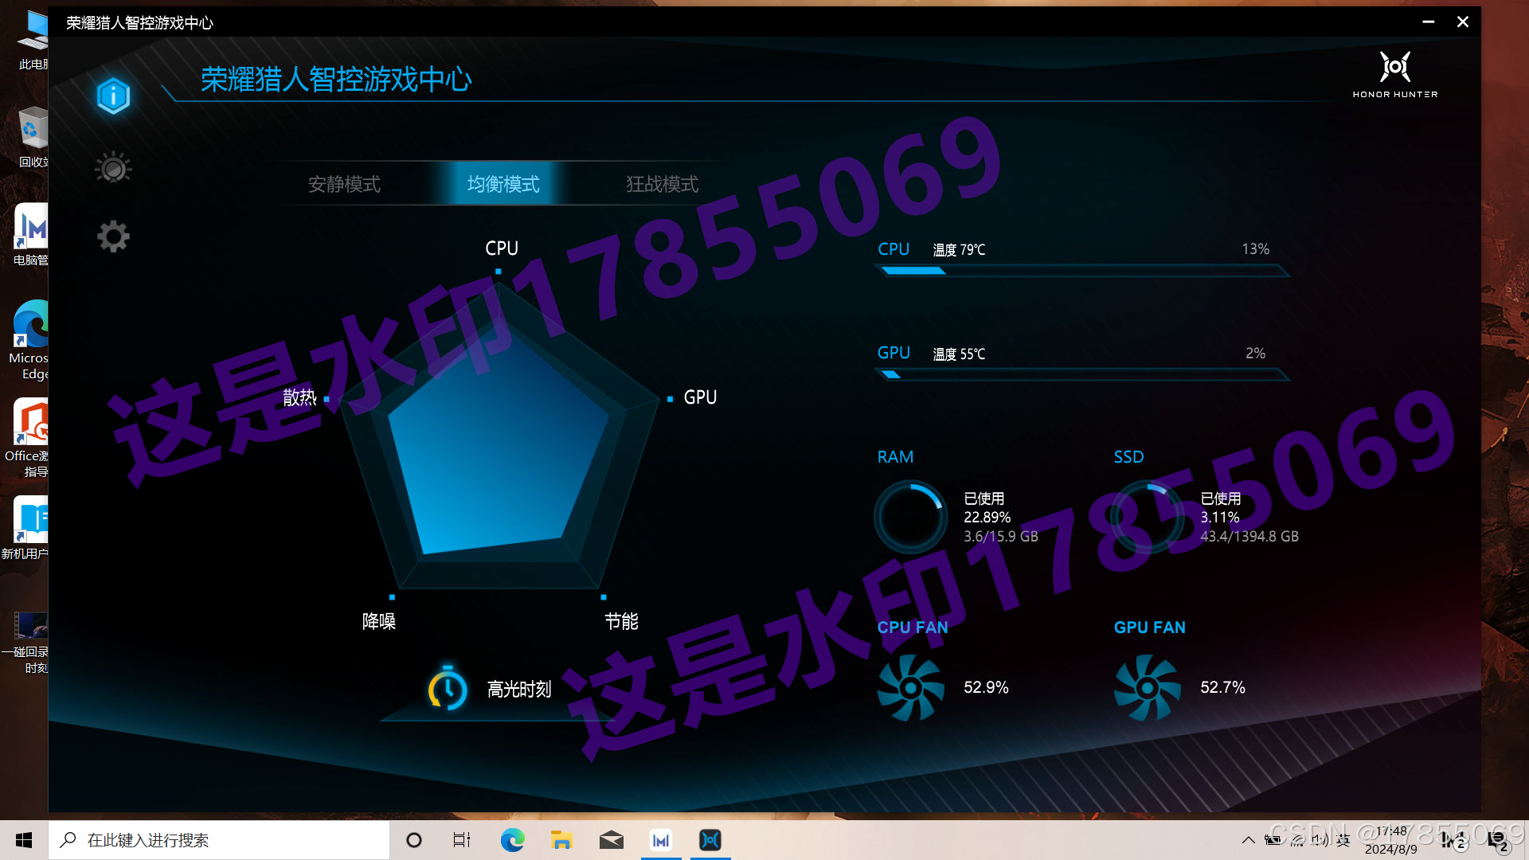Image resolution: width=1529 pixels, height=860 pixels.
Task: Switch to 安静模式 quiet mode tab
Action: [x=344, y=184]
